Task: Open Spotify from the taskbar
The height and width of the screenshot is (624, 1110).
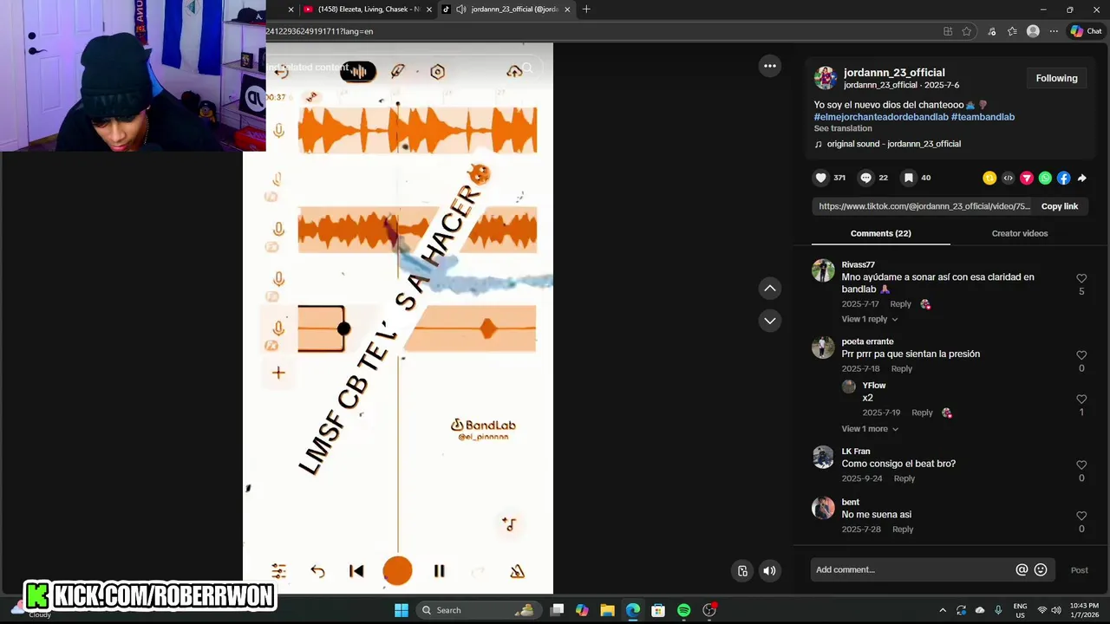Action: [x=683, y=610]
